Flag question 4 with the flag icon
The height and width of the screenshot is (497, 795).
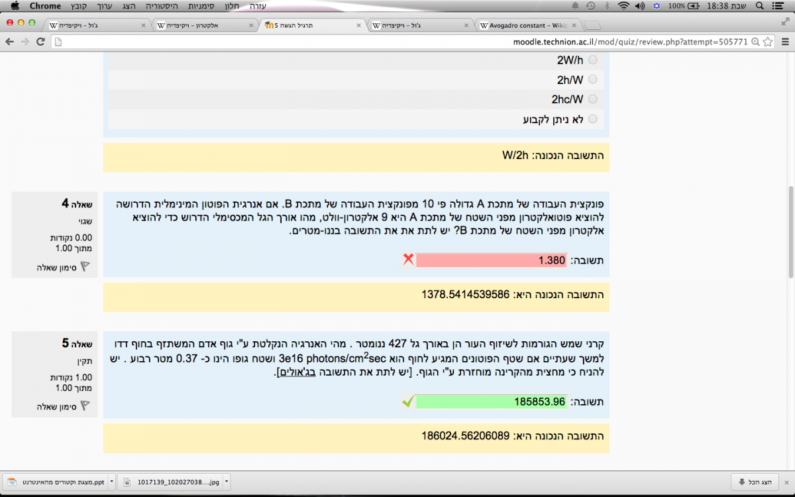(x=85, y=267)
